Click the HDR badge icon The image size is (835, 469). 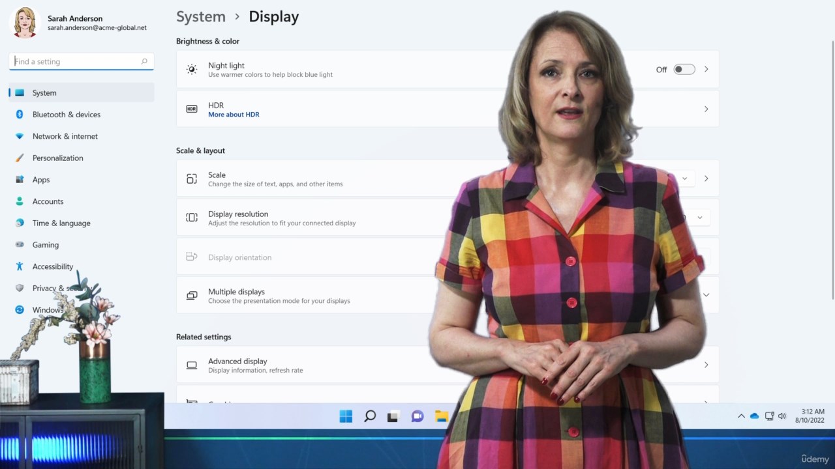click(x=192, y=109)
